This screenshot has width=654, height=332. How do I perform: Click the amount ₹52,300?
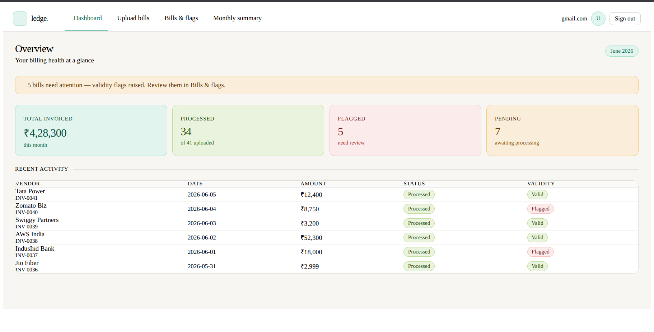(x=311, y=238)
